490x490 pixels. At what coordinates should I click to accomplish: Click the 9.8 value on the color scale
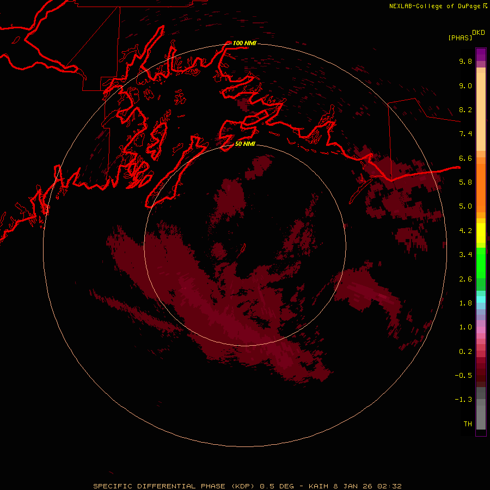tap(465, 61)
